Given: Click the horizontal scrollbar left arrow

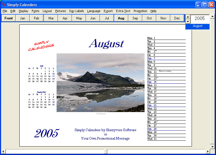Looking at the screenshot, I should [x=3, y=151].
